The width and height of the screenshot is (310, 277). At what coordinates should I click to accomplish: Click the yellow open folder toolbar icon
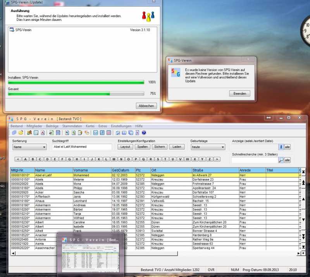(21, 133)
